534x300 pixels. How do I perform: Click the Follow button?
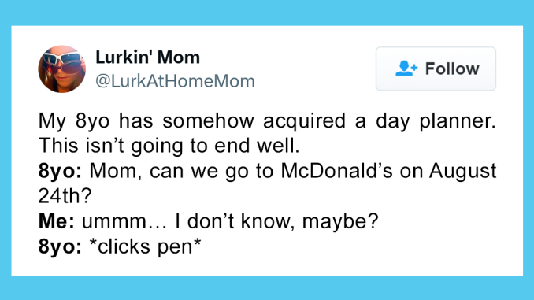[x=436, y=69]
